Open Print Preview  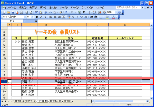(x=31, y=12)
